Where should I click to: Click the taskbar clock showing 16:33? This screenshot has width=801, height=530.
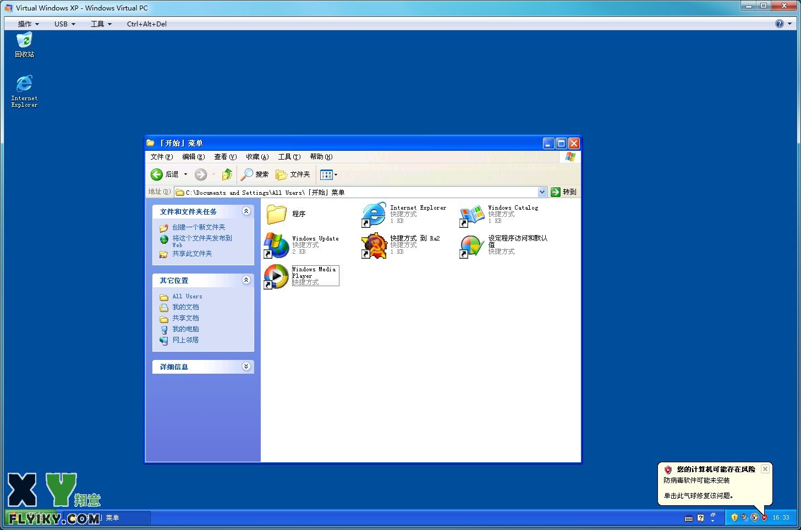781,517
